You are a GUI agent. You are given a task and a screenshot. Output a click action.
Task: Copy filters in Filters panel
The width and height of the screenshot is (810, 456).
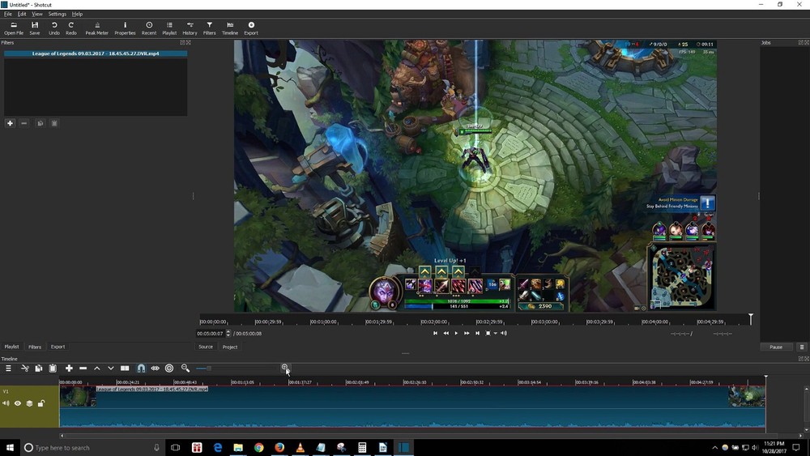point(40,123)
